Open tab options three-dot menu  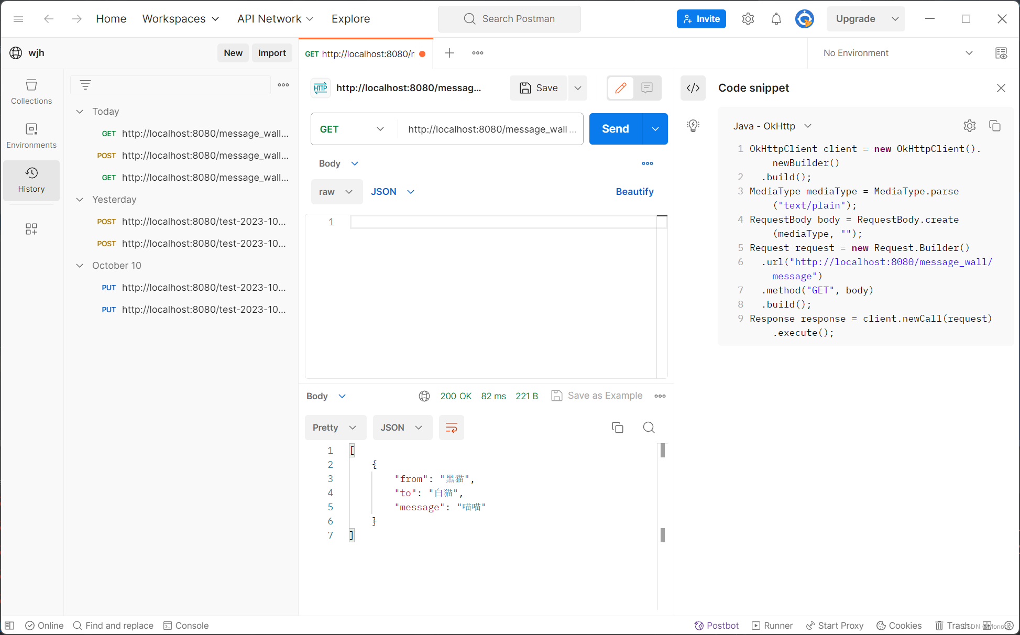pos(478,53)
